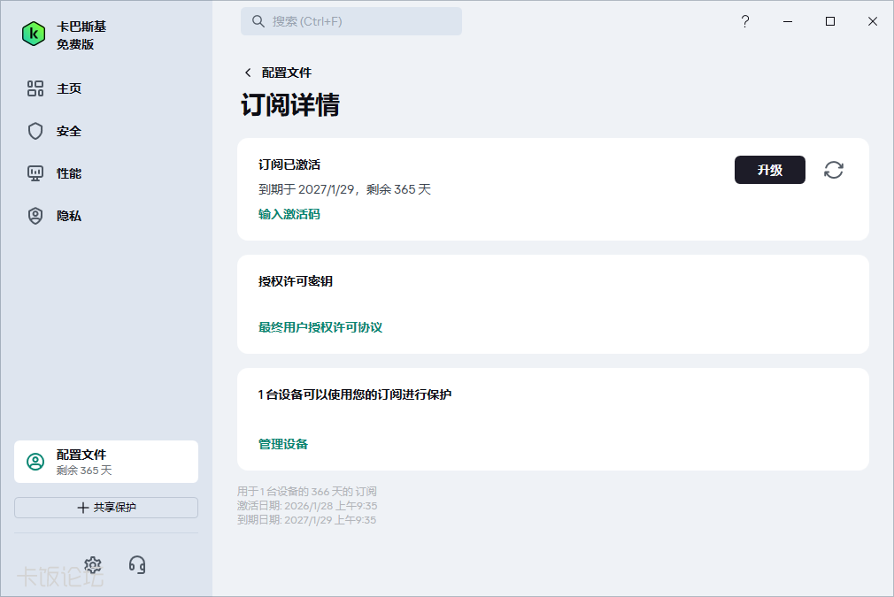Screen dimensions: 894x597
Task: Click the 输入激活码 link
Action: tap(289, 214)
